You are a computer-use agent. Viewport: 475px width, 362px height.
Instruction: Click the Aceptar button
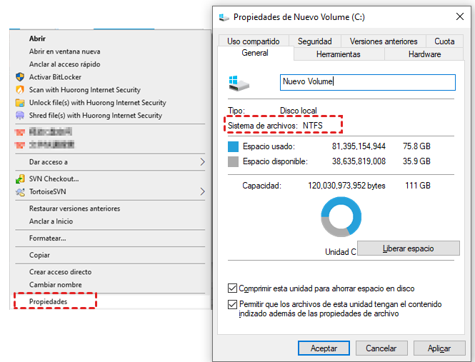tap(324, 348)
